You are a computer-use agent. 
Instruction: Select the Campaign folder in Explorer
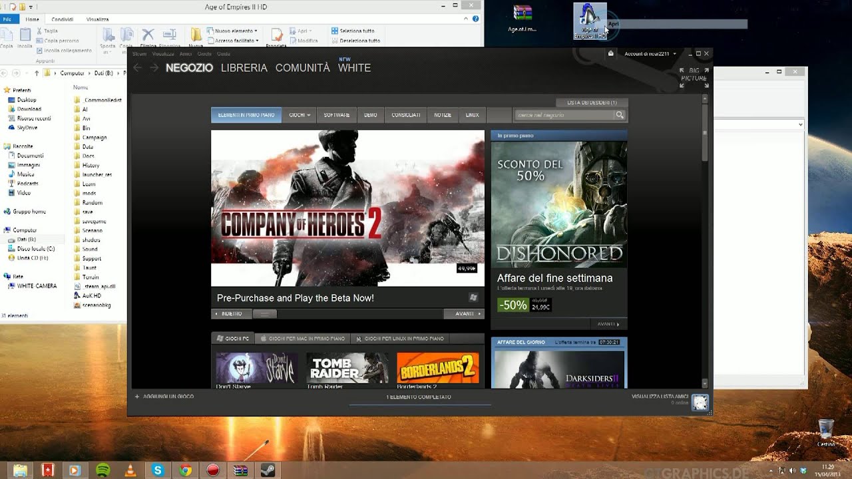pos(90,137)
